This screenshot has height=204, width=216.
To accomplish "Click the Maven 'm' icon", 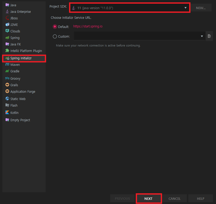I will tap(7, 64).
